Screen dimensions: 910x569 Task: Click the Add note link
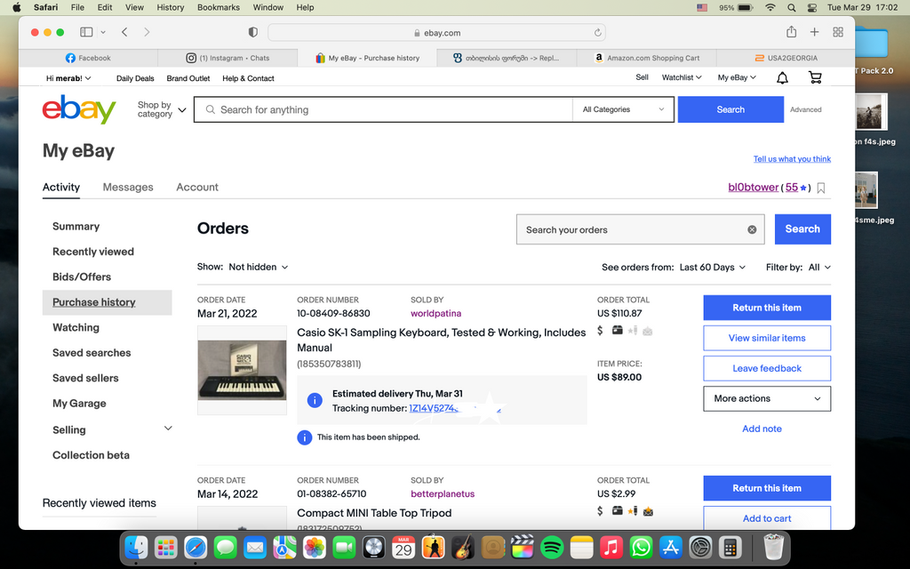pos(762,429)
